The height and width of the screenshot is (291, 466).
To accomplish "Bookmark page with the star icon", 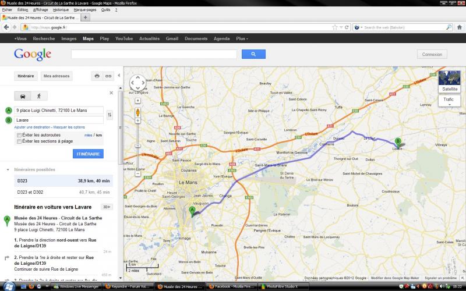I will 335,27.
